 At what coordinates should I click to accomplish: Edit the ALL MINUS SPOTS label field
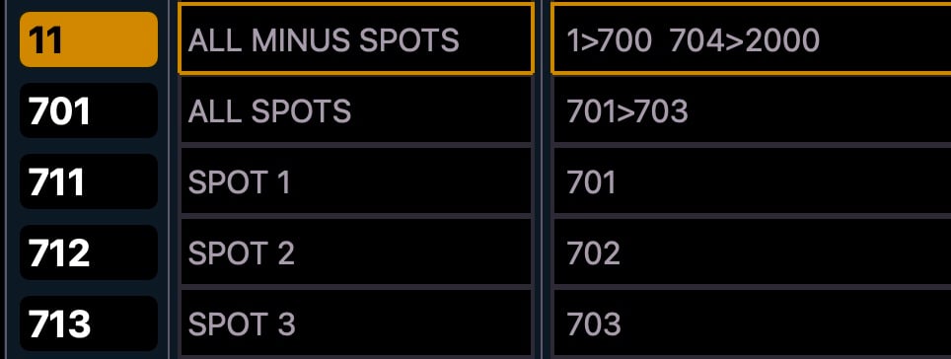356,38
